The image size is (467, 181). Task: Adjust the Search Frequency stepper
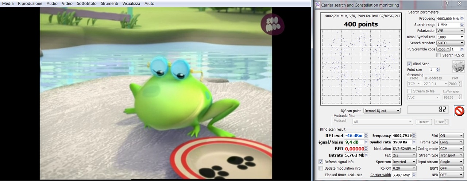pos(462,18)
